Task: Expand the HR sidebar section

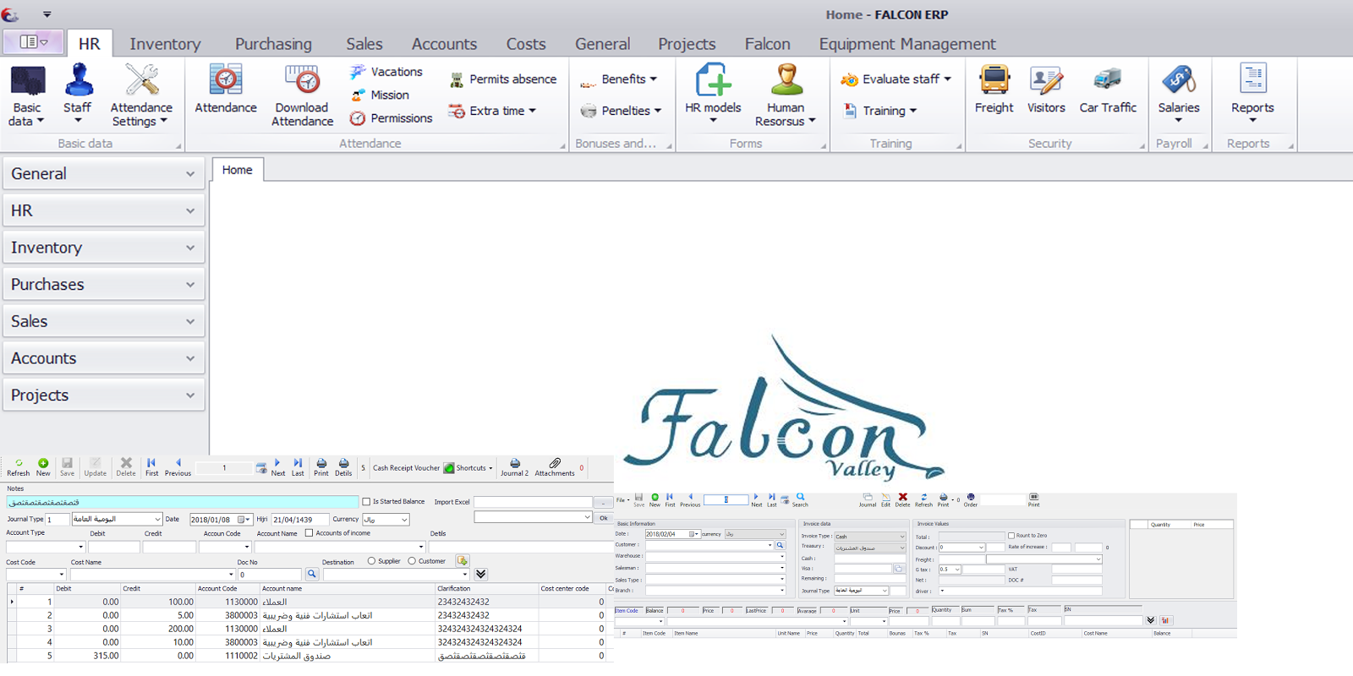Action: pos(104,211)
